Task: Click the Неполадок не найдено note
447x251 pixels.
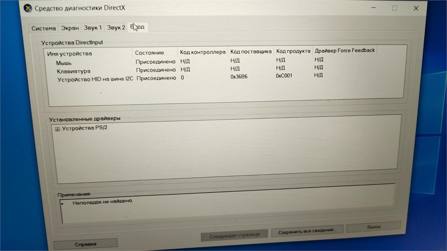Action: pyautogui.click(x=103, y=202)
